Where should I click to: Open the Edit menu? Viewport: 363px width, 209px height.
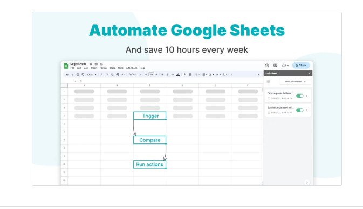point(79,68)
